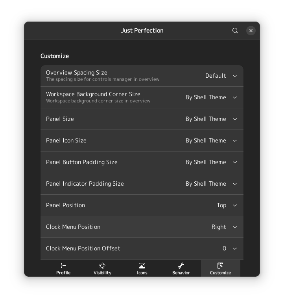
Task: Expand Workspace Background Corner Size options
Action: (234, 97)
